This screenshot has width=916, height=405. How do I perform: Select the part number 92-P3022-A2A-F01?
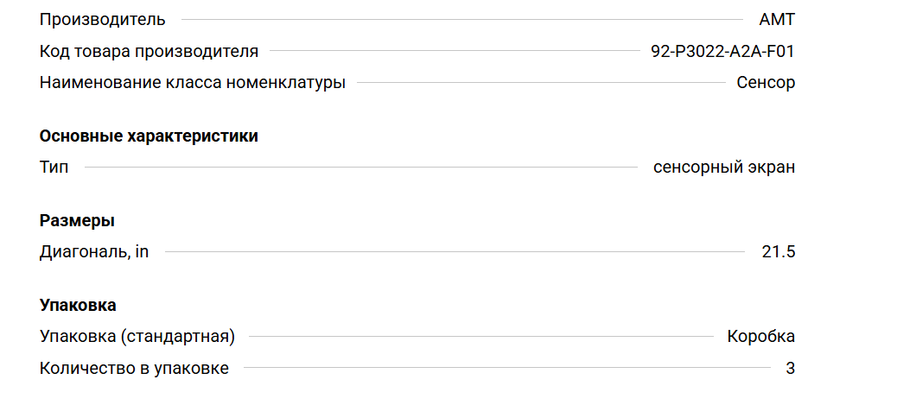point(722,51)
